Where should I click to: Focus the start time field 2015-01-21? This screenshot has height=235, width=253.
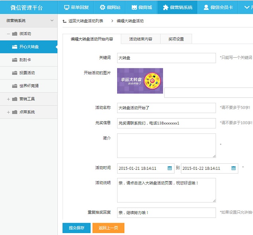coord(146,168)
